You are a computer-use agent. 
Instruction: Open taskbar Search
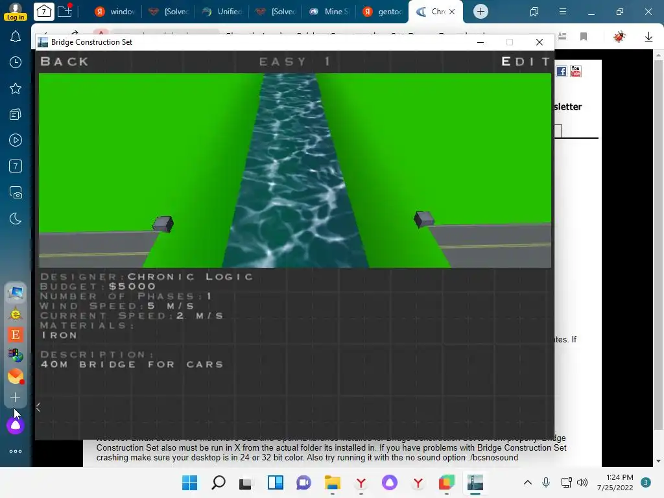click(219, 482)
